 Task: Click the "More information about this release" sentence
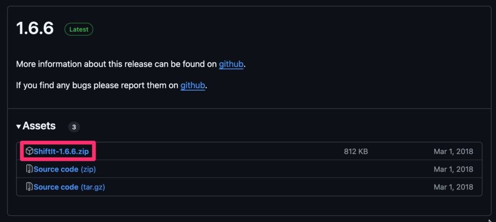(x=116, y=64)
